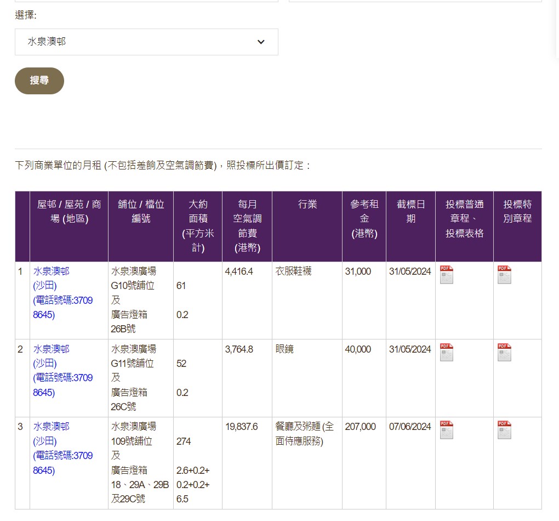The width and height of the screenshot is (559, 521).
Task: Open special conditions PDF for G10號舖位
Action: pyautogui.click(x=504, y=274)
